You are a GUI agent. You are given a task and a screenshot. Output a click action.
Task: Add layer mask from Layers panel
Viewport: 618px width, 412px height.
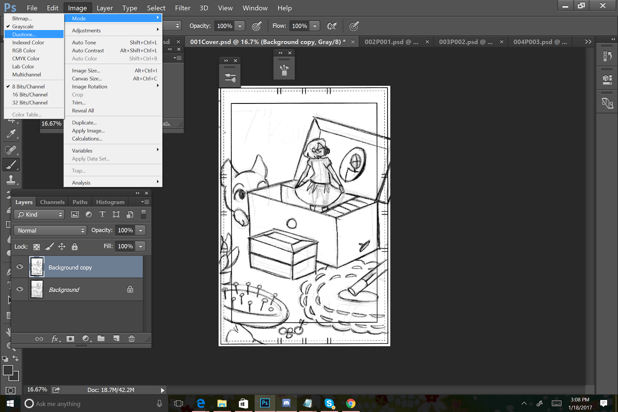pyautogui.click(x=70, y=339)
